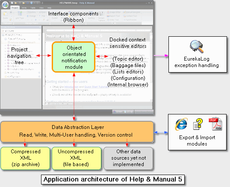230x187 pixels.
Task: Click the '(Baggage files)' label
Action: point(128,65)
